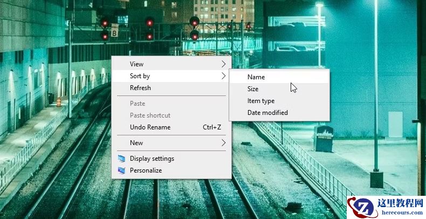Open Display settings from the context menu
The image size is (426, 219).
pyautogui.click(x=171, y=159)
